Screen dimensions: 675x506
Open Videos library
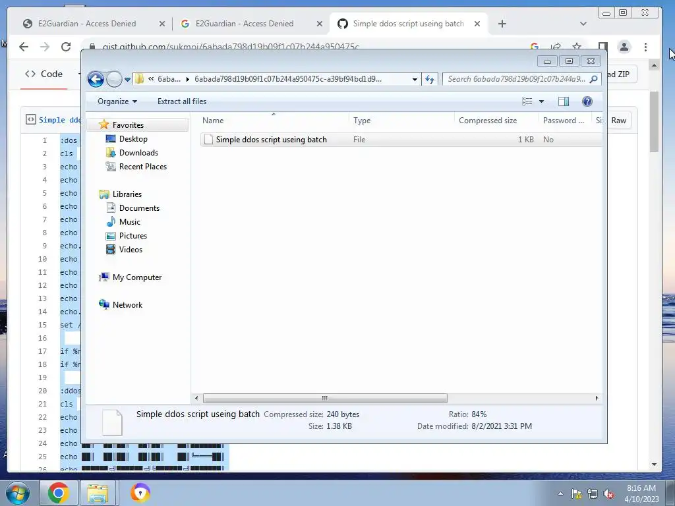coord(131,250)
